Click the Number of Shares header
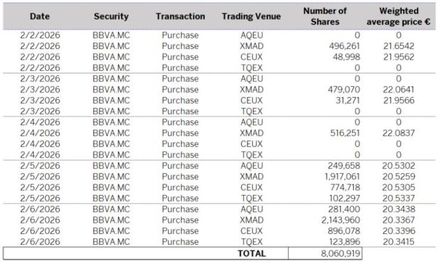The height and width of the screenshot is (262, 439). coord(324,16)
